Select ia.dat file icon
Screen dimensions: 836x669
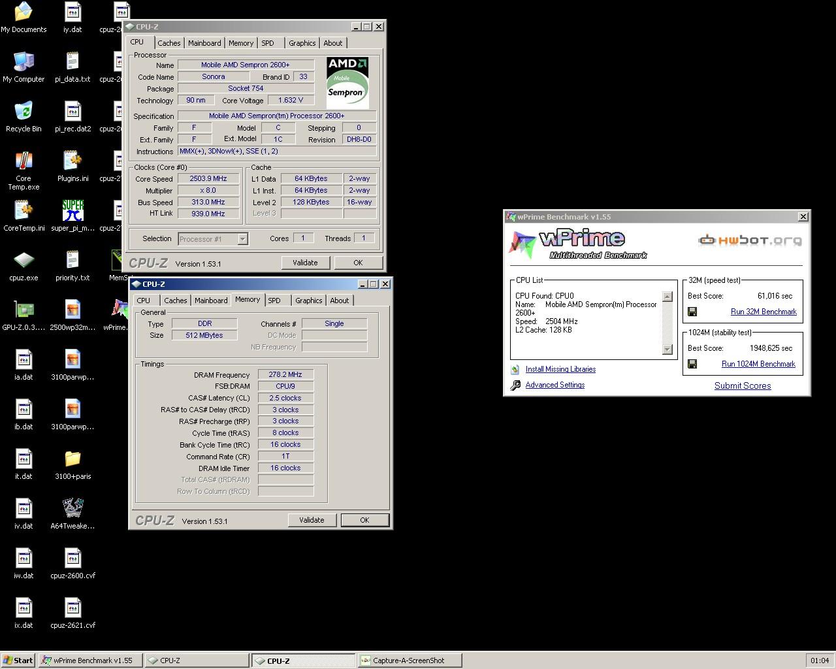[x=24, y=365]
